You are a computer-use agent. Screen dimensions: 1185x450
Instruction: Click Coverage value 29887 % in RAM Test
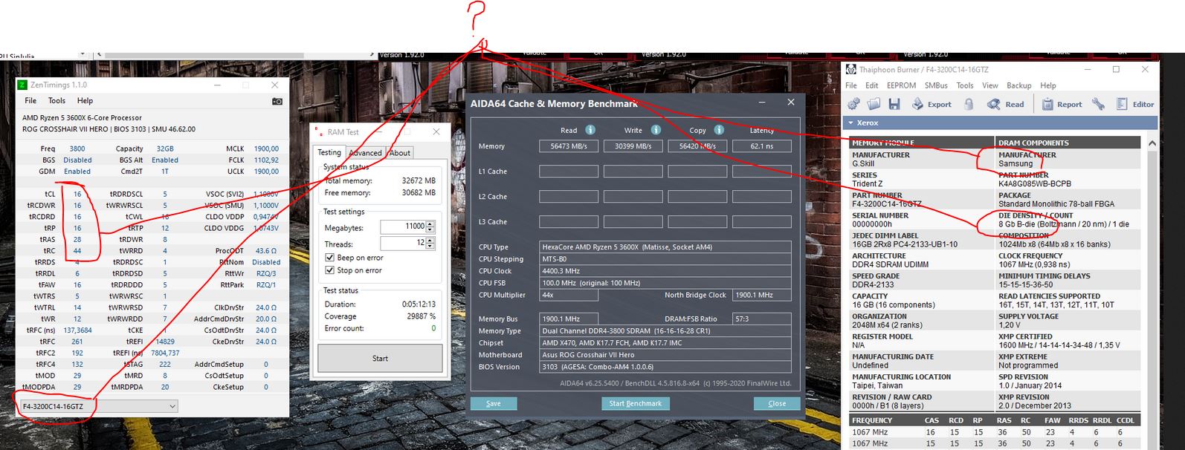tap(421, 316)
